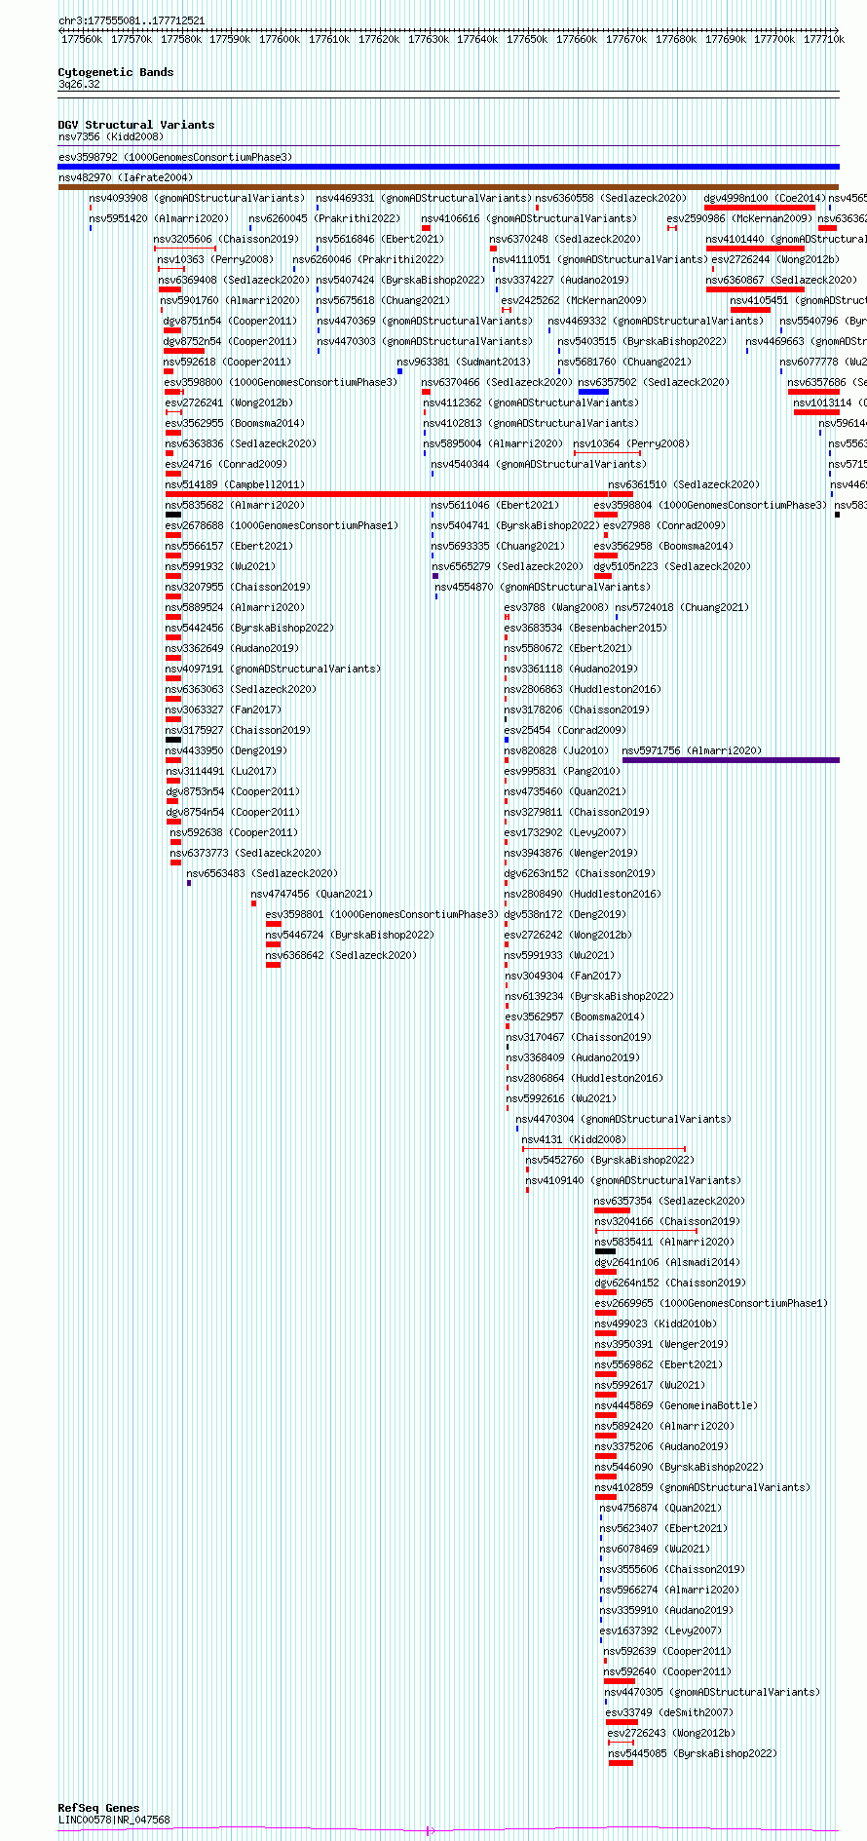The height and width of the screenshot is (1841, 867).
Task: Open esv995831 (Pang2010) label
Action: click(562, 771)
